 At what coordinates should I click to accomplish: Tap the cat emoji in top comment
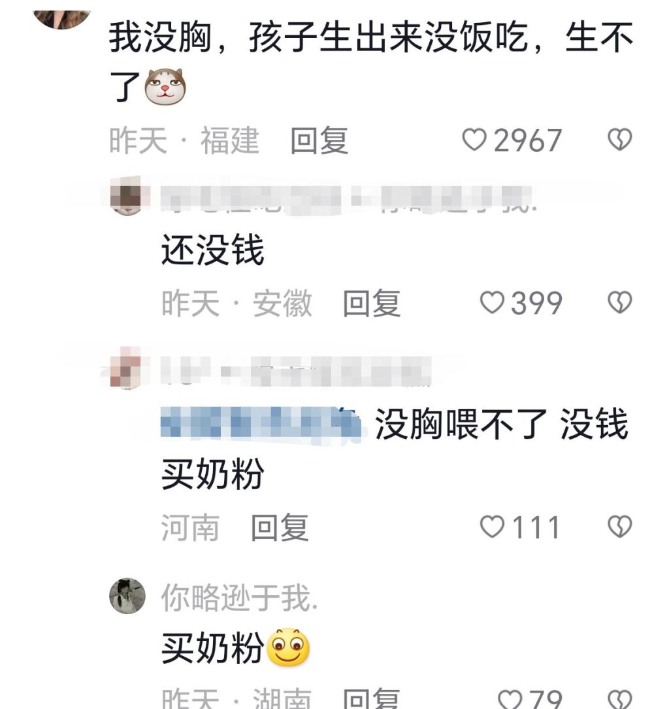point(165,87)
